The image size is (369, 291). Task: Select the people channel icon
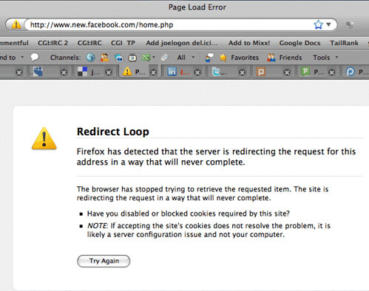click(104, 58)
